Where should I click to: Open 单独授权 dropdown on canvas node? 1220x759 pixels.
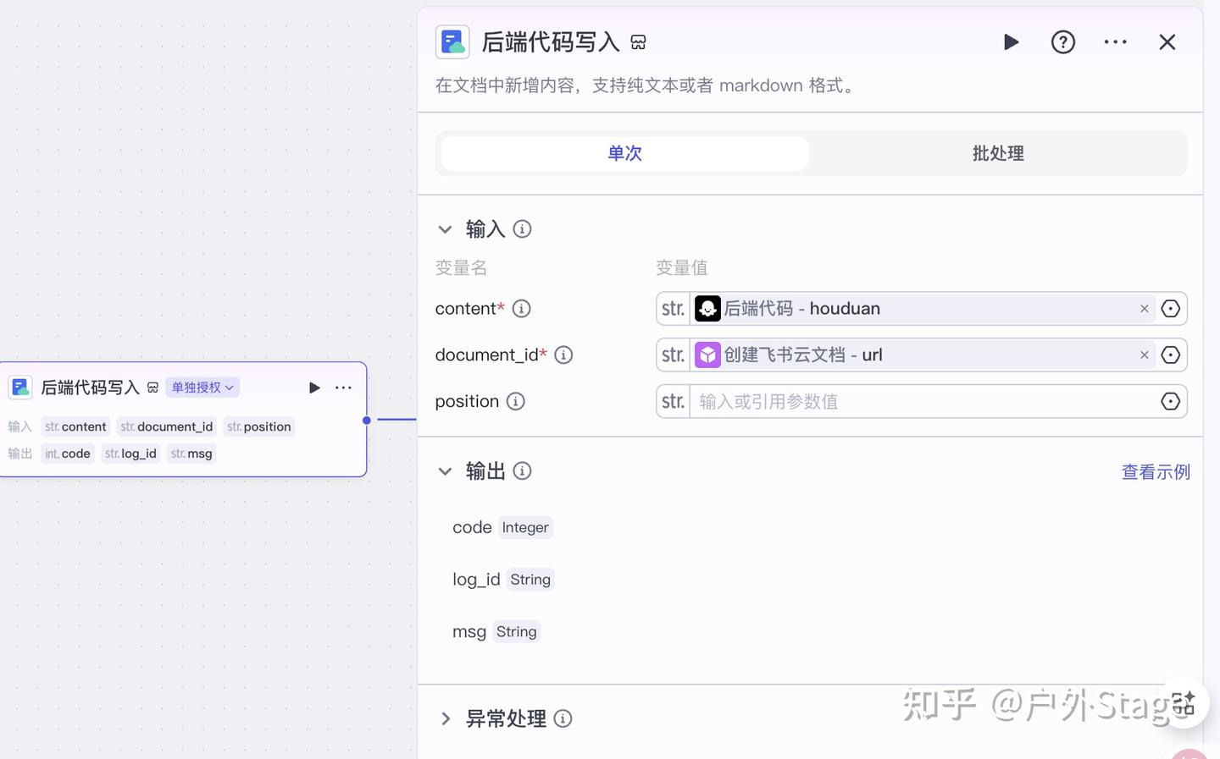tap(202, 388)
